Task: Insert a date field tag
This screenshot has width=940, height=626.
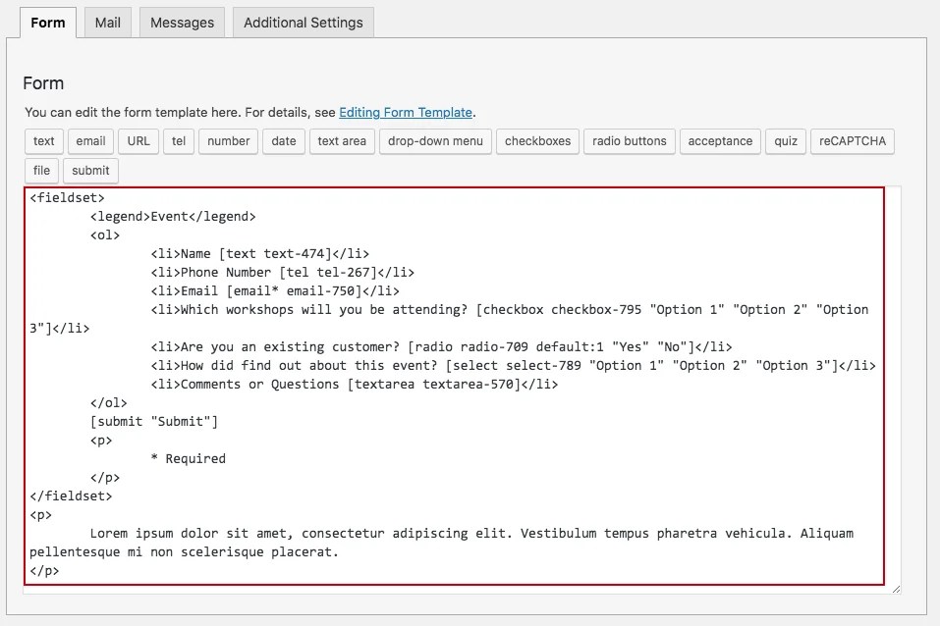Action: click(284, 141)
